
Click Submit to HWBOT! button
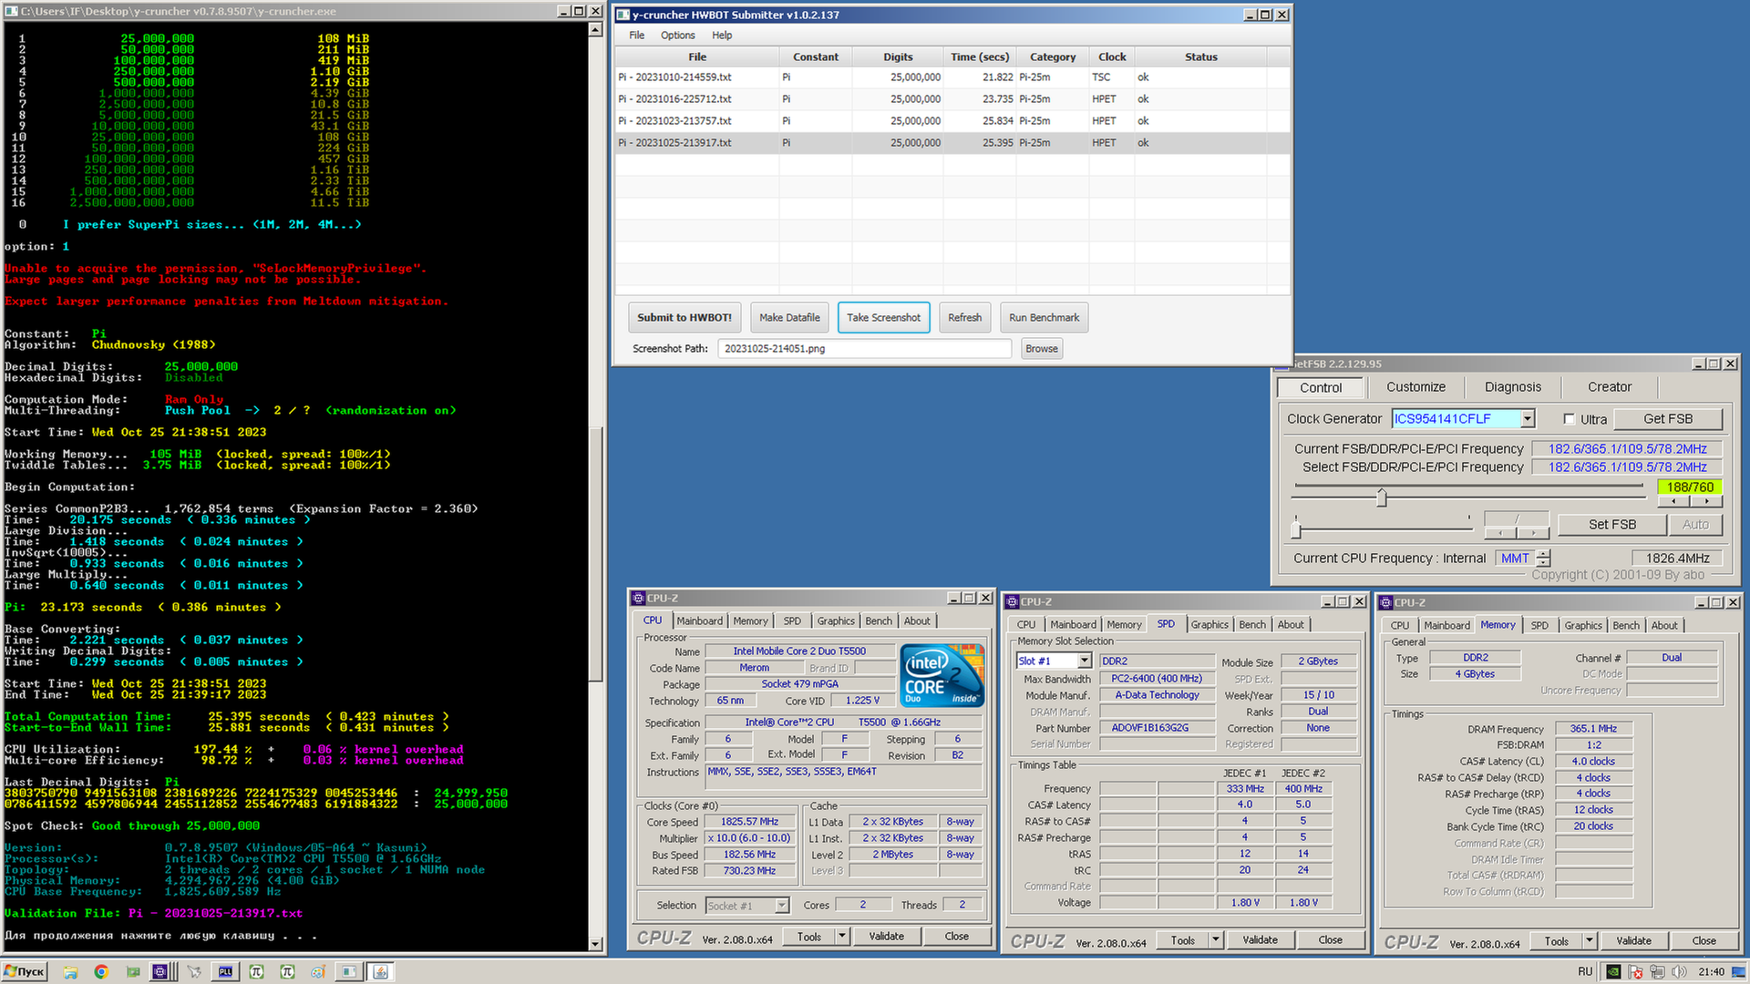click(685, 318)
